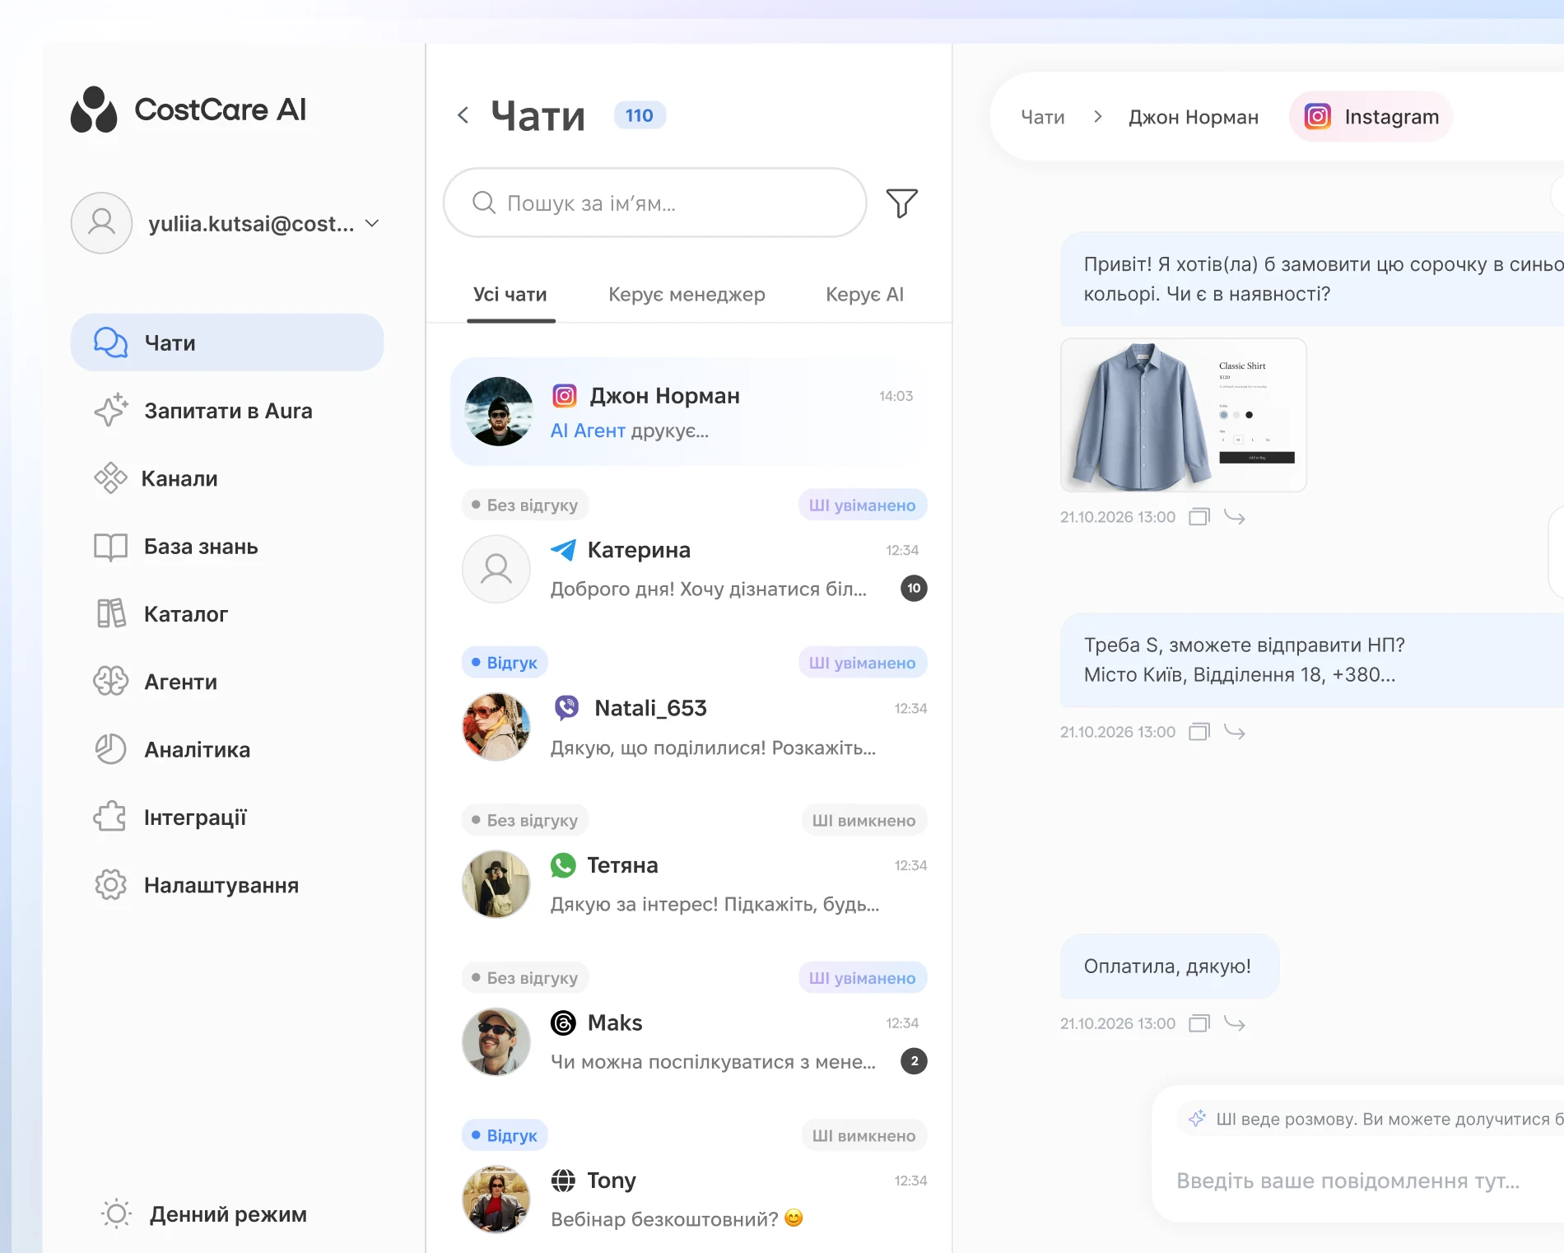Image resolution: width=1564 pixels, height=1253 pixels.
Task: Go back with the arrow beside Чати
Action: tap(463, 115)
